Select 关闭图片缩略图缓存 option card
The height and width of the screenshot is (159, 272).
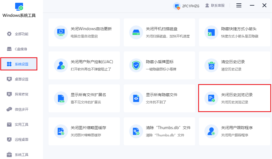84,131
